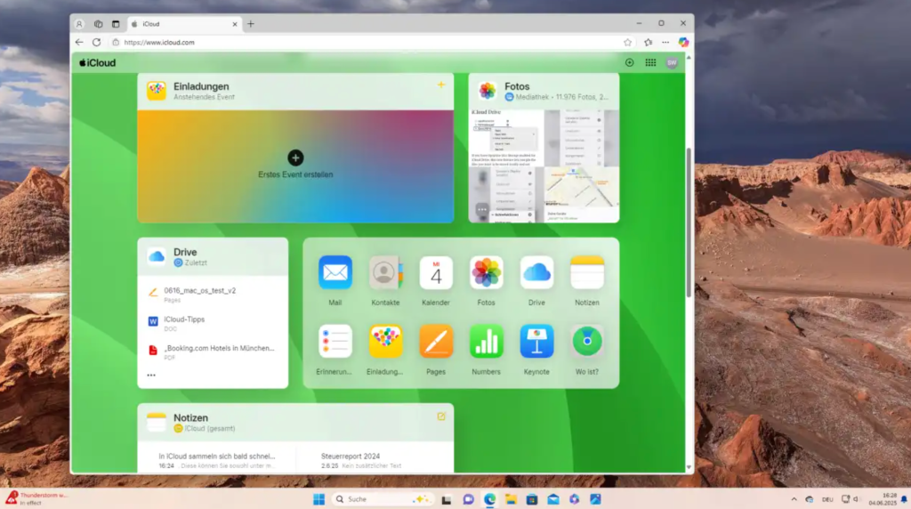Add the page to favorites with the star icon
This screenshot has height=509, width=911.
pyautogui.click(x=627, y=43)
